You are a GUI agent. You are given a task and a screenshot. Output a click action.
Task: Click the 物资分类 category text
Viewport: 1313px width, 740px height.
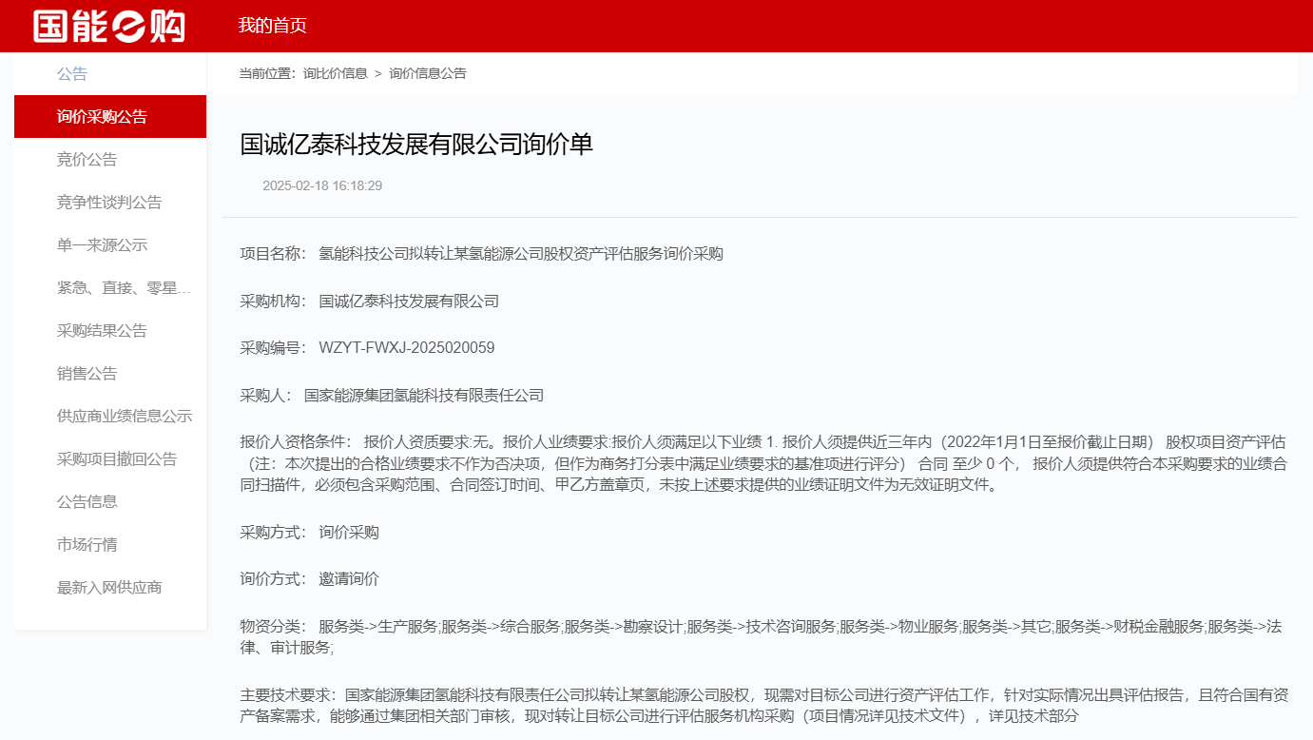coord(761,637)
